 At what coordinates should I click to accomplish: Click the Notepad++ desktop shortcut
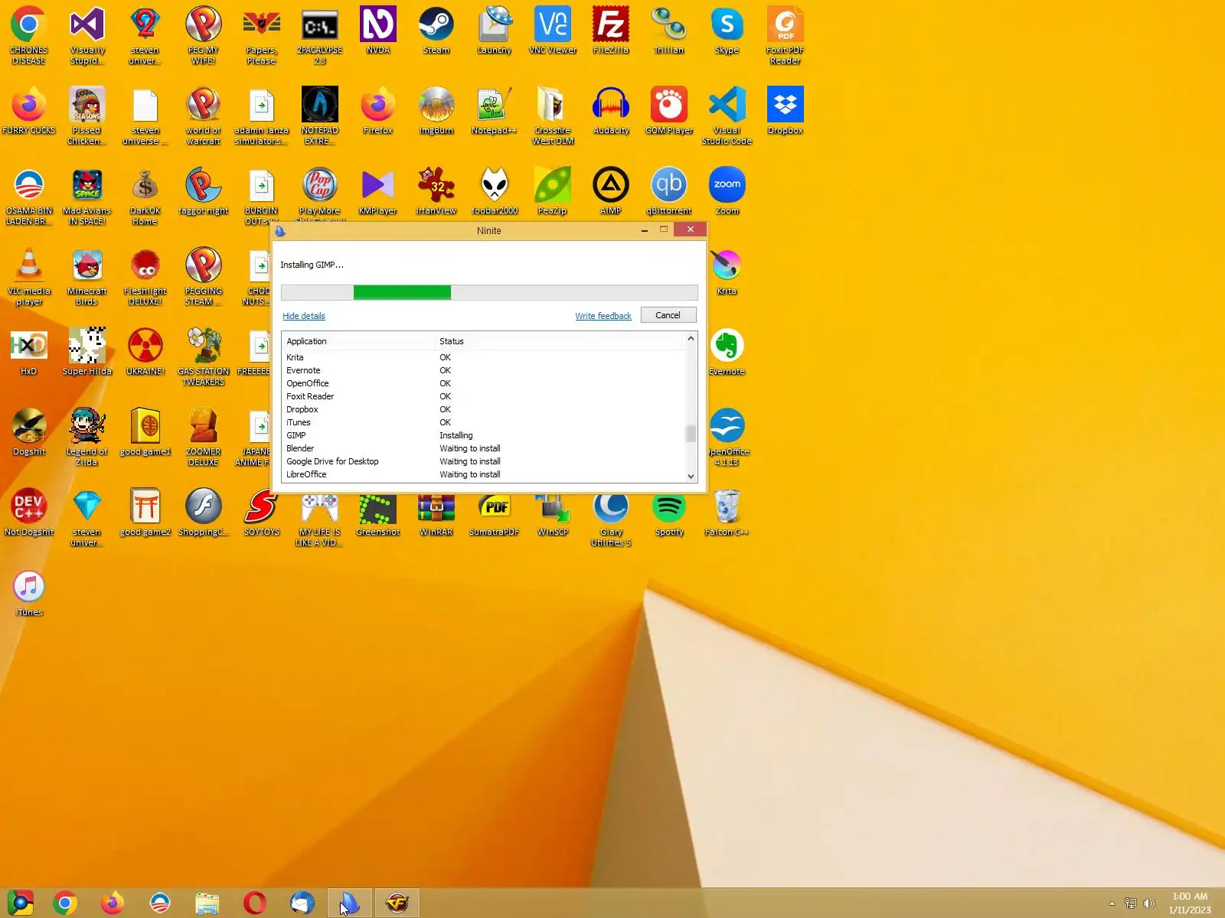[x=495, y=111]
